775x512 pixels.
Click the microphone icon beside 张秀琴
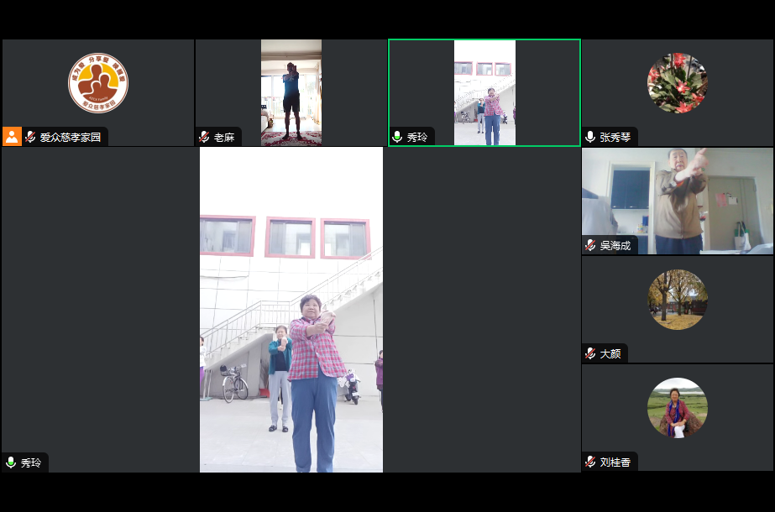591,137
